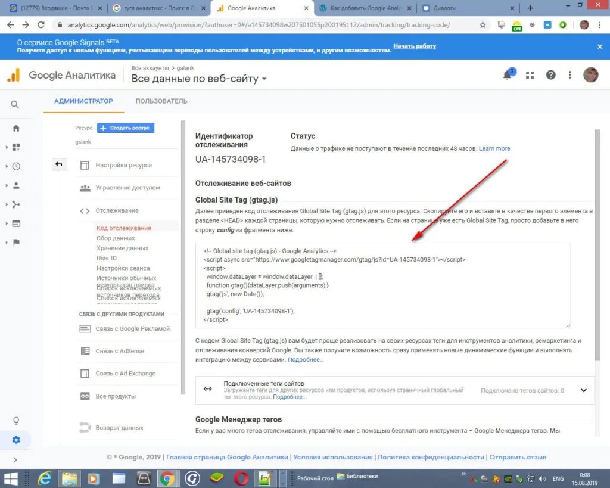Open Chrome three-dot menu
This screenshot has width=610, height=488.
pyautogui.click(x=600, y=25)
